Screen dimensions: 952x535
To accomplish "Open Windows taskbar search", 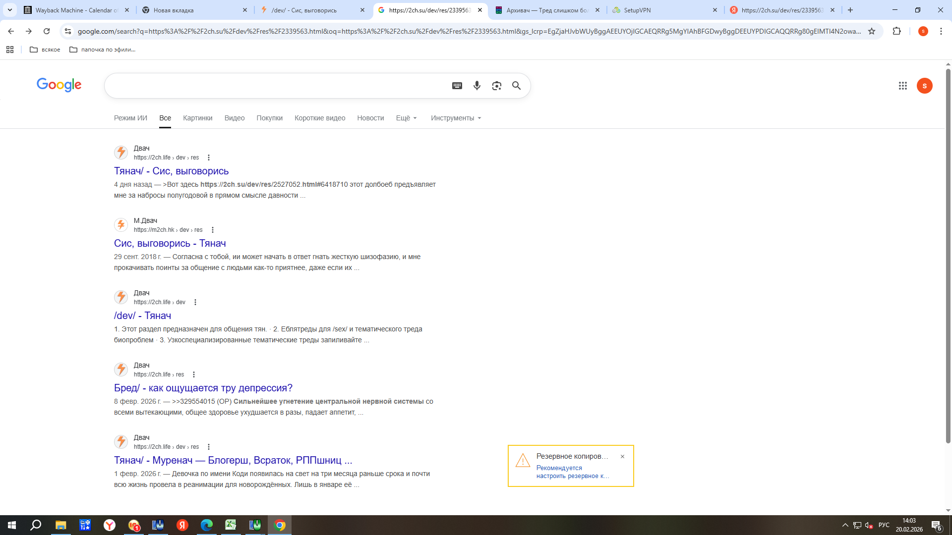I will click(36, 525).
